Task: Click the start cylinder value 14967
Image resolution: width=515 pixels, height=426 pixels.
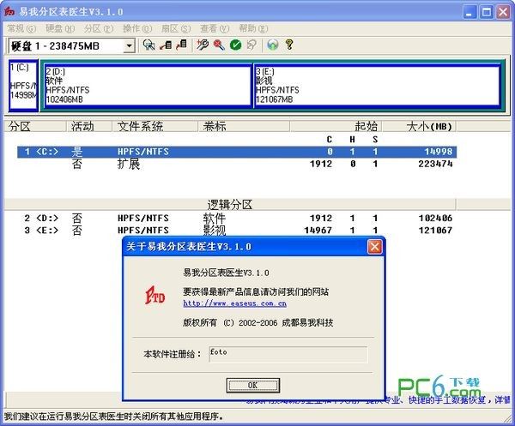Action: click(x=318, y=231)
